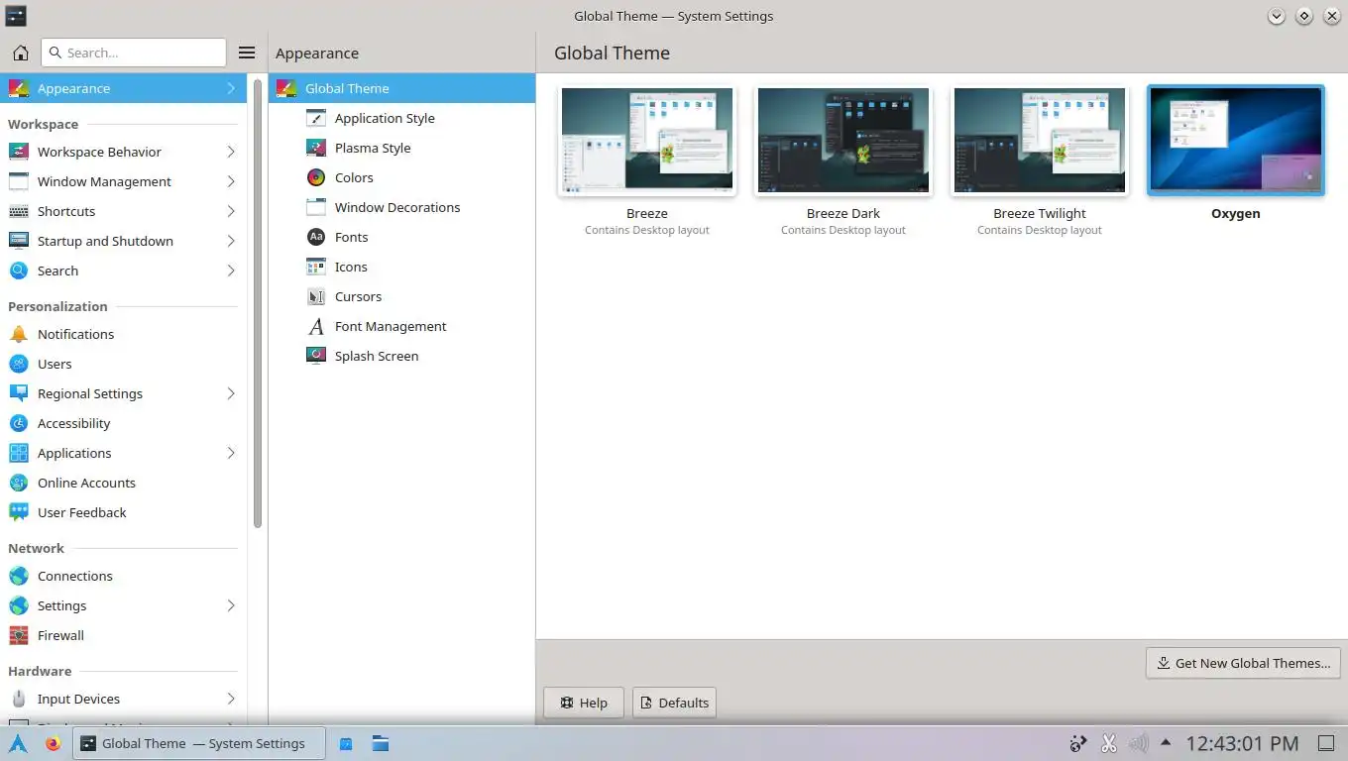
Task: Click the Window Management icon
Action: pos(18,181)
